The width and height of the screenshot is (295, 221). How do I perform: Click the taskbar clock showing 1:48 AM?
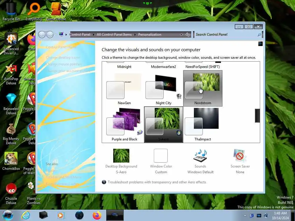[x=280, y=216]
